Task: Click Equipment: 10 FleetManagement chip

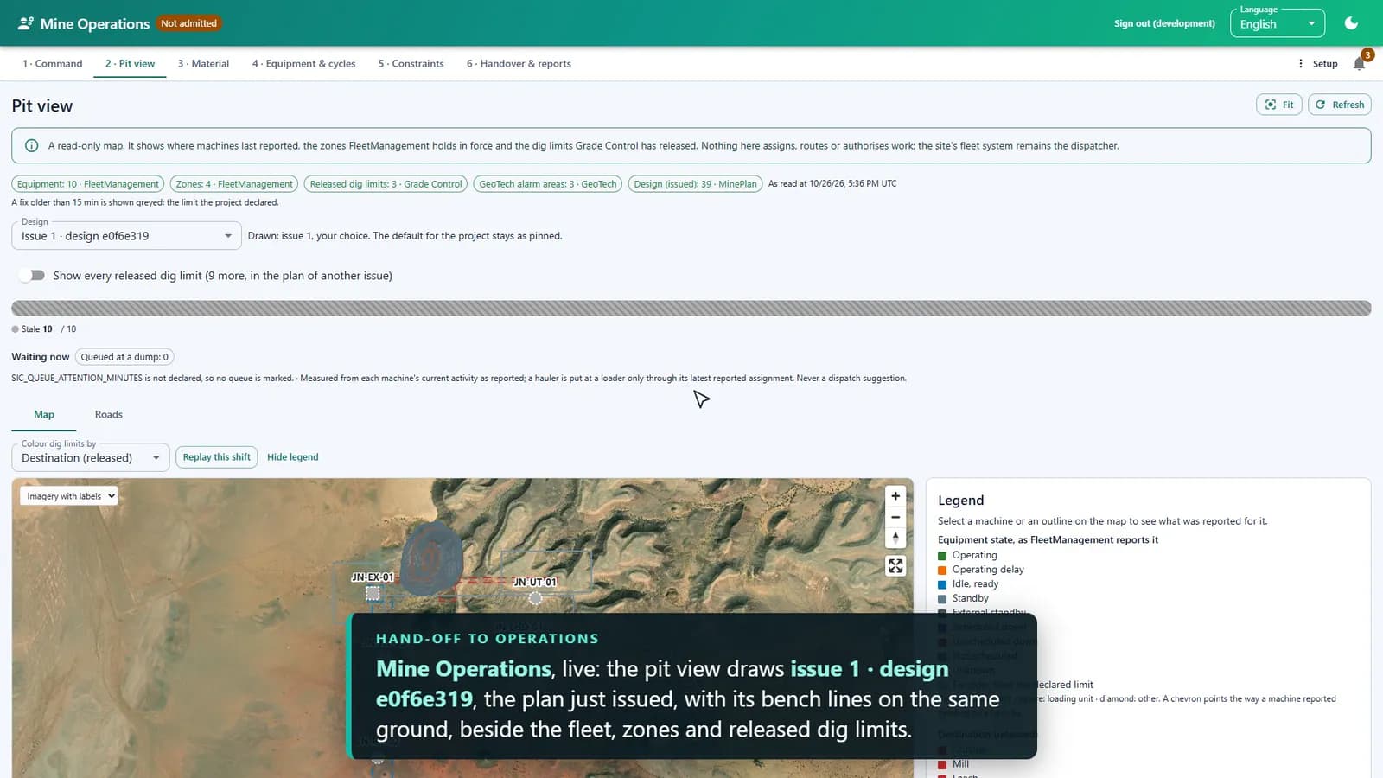Action: pos(88,184)
